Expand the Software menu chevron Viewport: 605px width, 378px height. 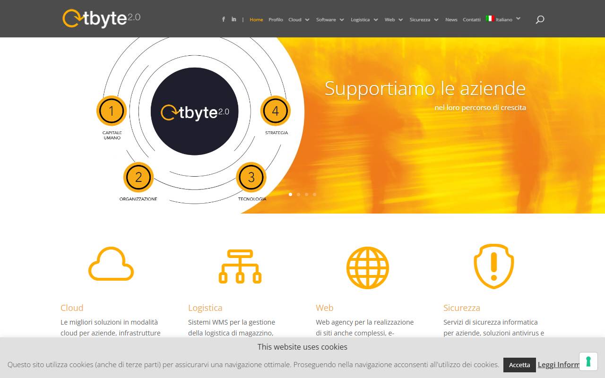(342, 20)
